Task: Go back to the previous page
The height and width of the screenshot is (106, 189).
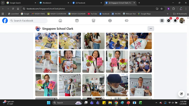Action: (x=3, y=9)
